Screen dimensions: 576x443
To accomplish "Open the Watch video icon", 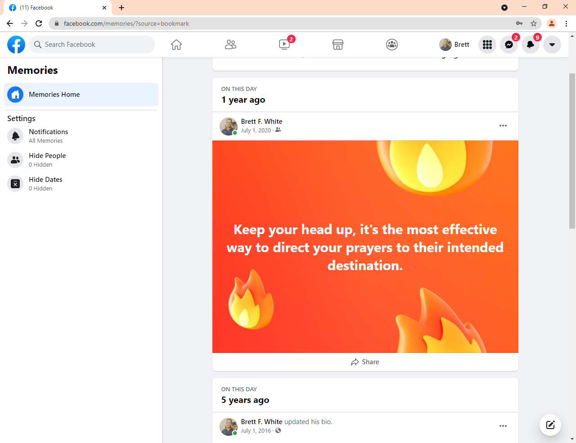I will [x=284, y=45].
